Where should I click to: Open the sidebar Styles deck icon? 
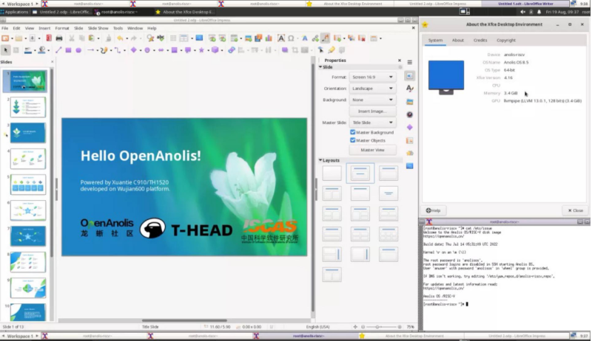410,89
